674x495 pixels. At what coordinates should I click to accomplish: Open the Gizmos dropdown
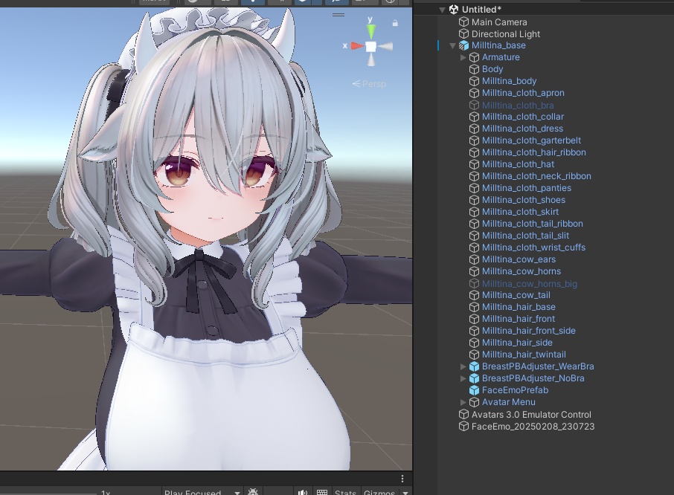click(x=381, y=492)
